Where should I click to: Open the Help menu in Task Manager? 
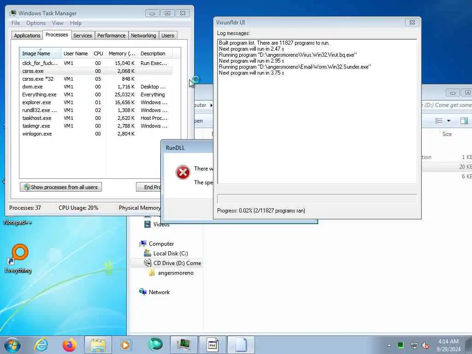76,23
